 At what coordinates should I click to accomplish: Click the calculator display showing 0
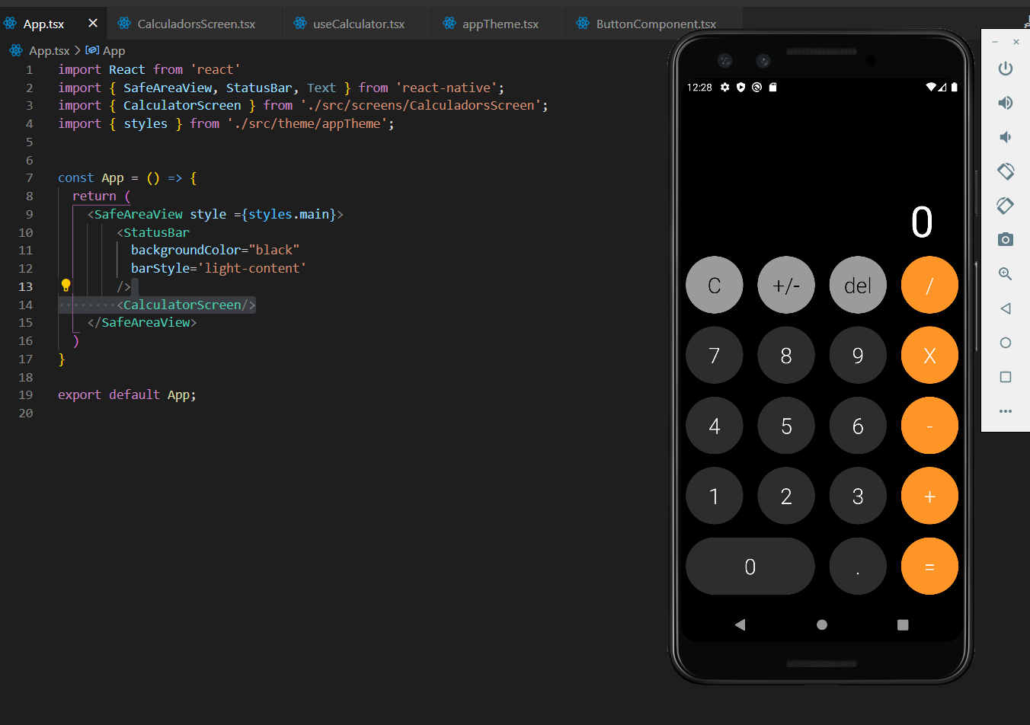[921, 222]
